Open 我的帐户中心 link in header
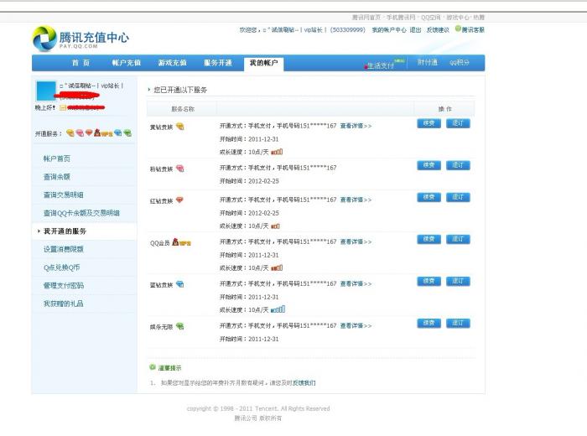This screenshot has width=587, height=436. [x=388, y=30]
